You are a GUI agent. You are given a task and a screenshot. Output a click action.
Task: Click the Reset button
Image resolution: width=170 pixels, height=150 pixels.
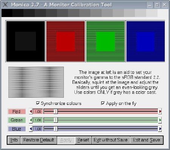[x=83, y=140]
